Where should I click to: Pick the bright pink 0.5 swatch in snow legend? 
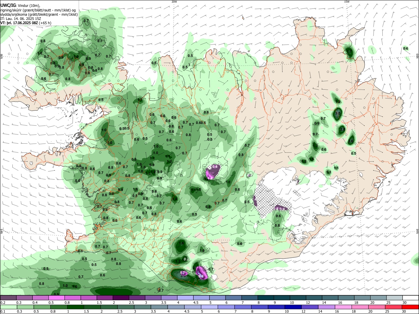[x=56, y=298]
